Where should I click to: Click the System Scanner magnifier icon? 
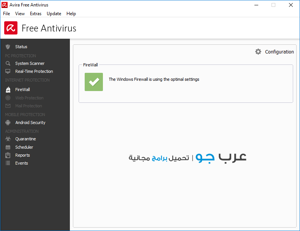(8, 63)
